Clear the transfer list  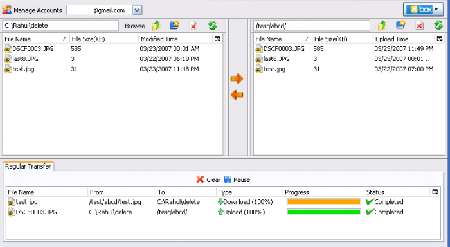[x=208, y=179]
